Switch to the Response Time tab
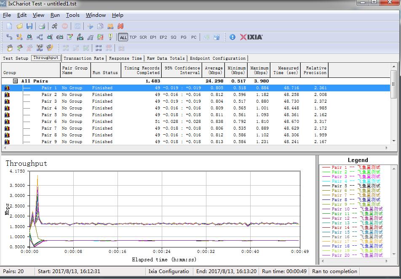Image resolution: width=401 pixels, height=279 pixels. click(125, 58)
